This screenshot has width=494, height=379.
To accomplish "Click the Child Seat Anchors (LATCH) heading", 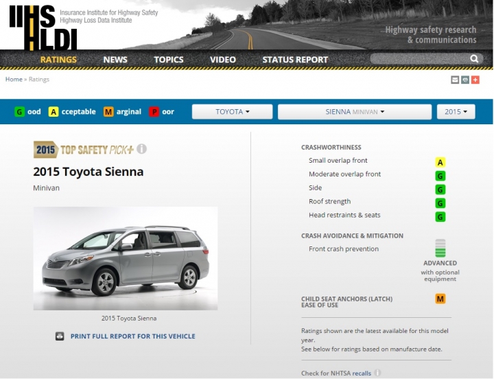I will click(x=347, y=301).
